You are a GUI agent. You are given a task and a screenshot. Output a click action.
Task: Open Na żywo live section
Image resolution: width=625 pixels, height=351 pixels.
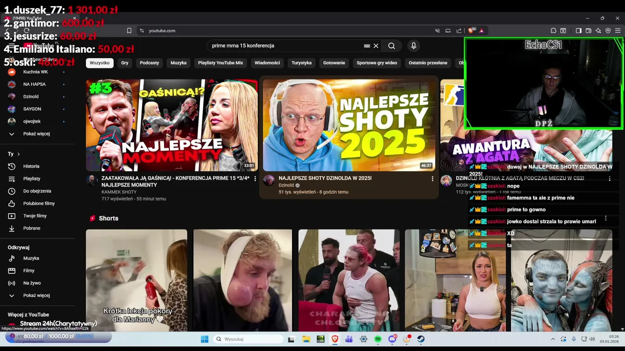point(32,283)
